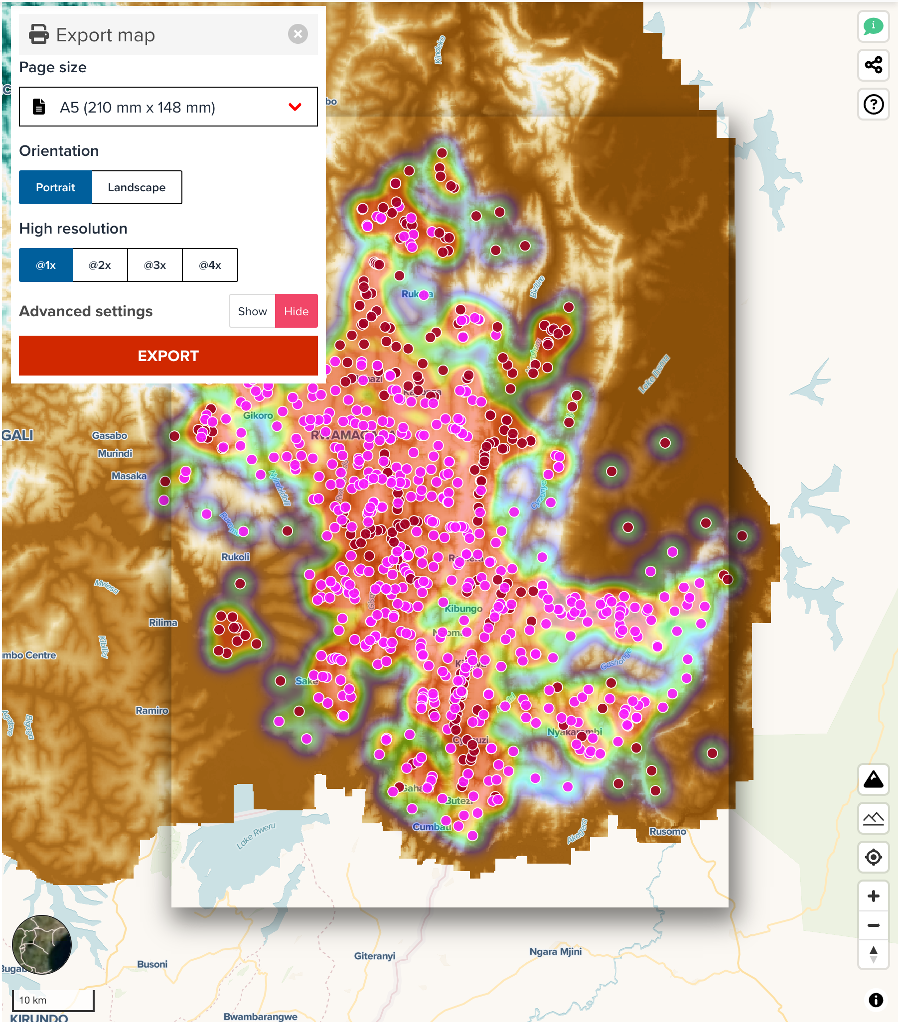Image resolution: width=898 pixels, height=1022 pixels.
Task: Click the Kibungo map label
Action: [x=464, y=609]
